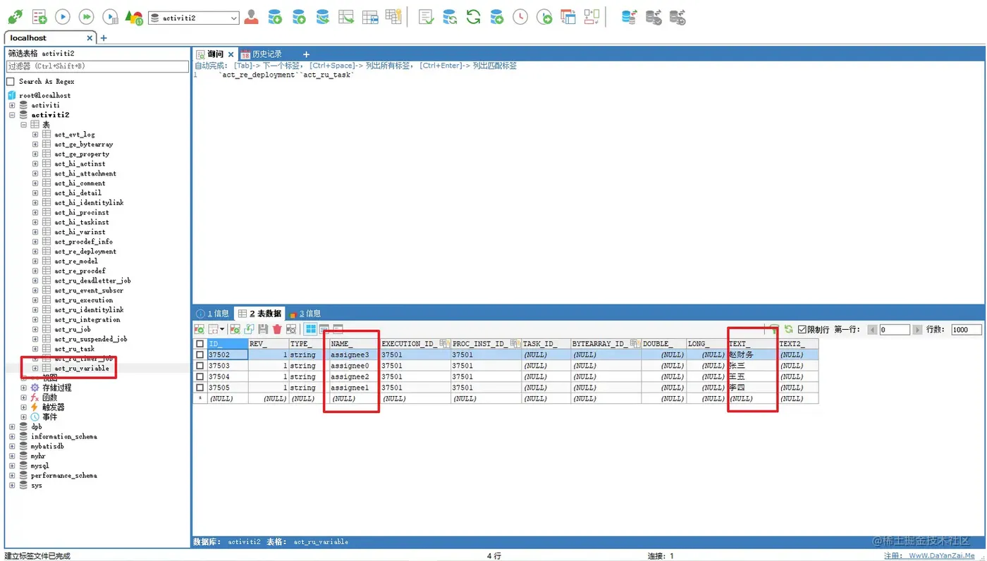Click the rightmost gray database sync icon
Screen dimensions: 987x561
pos(678,17)
